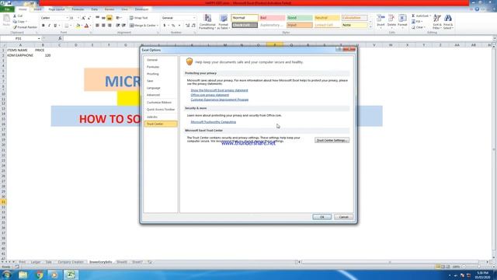Image resolution: width=497 pixels, height=280 pixels.
Task: Click the Percent Style icon
Action: click(x=173, y=26)
